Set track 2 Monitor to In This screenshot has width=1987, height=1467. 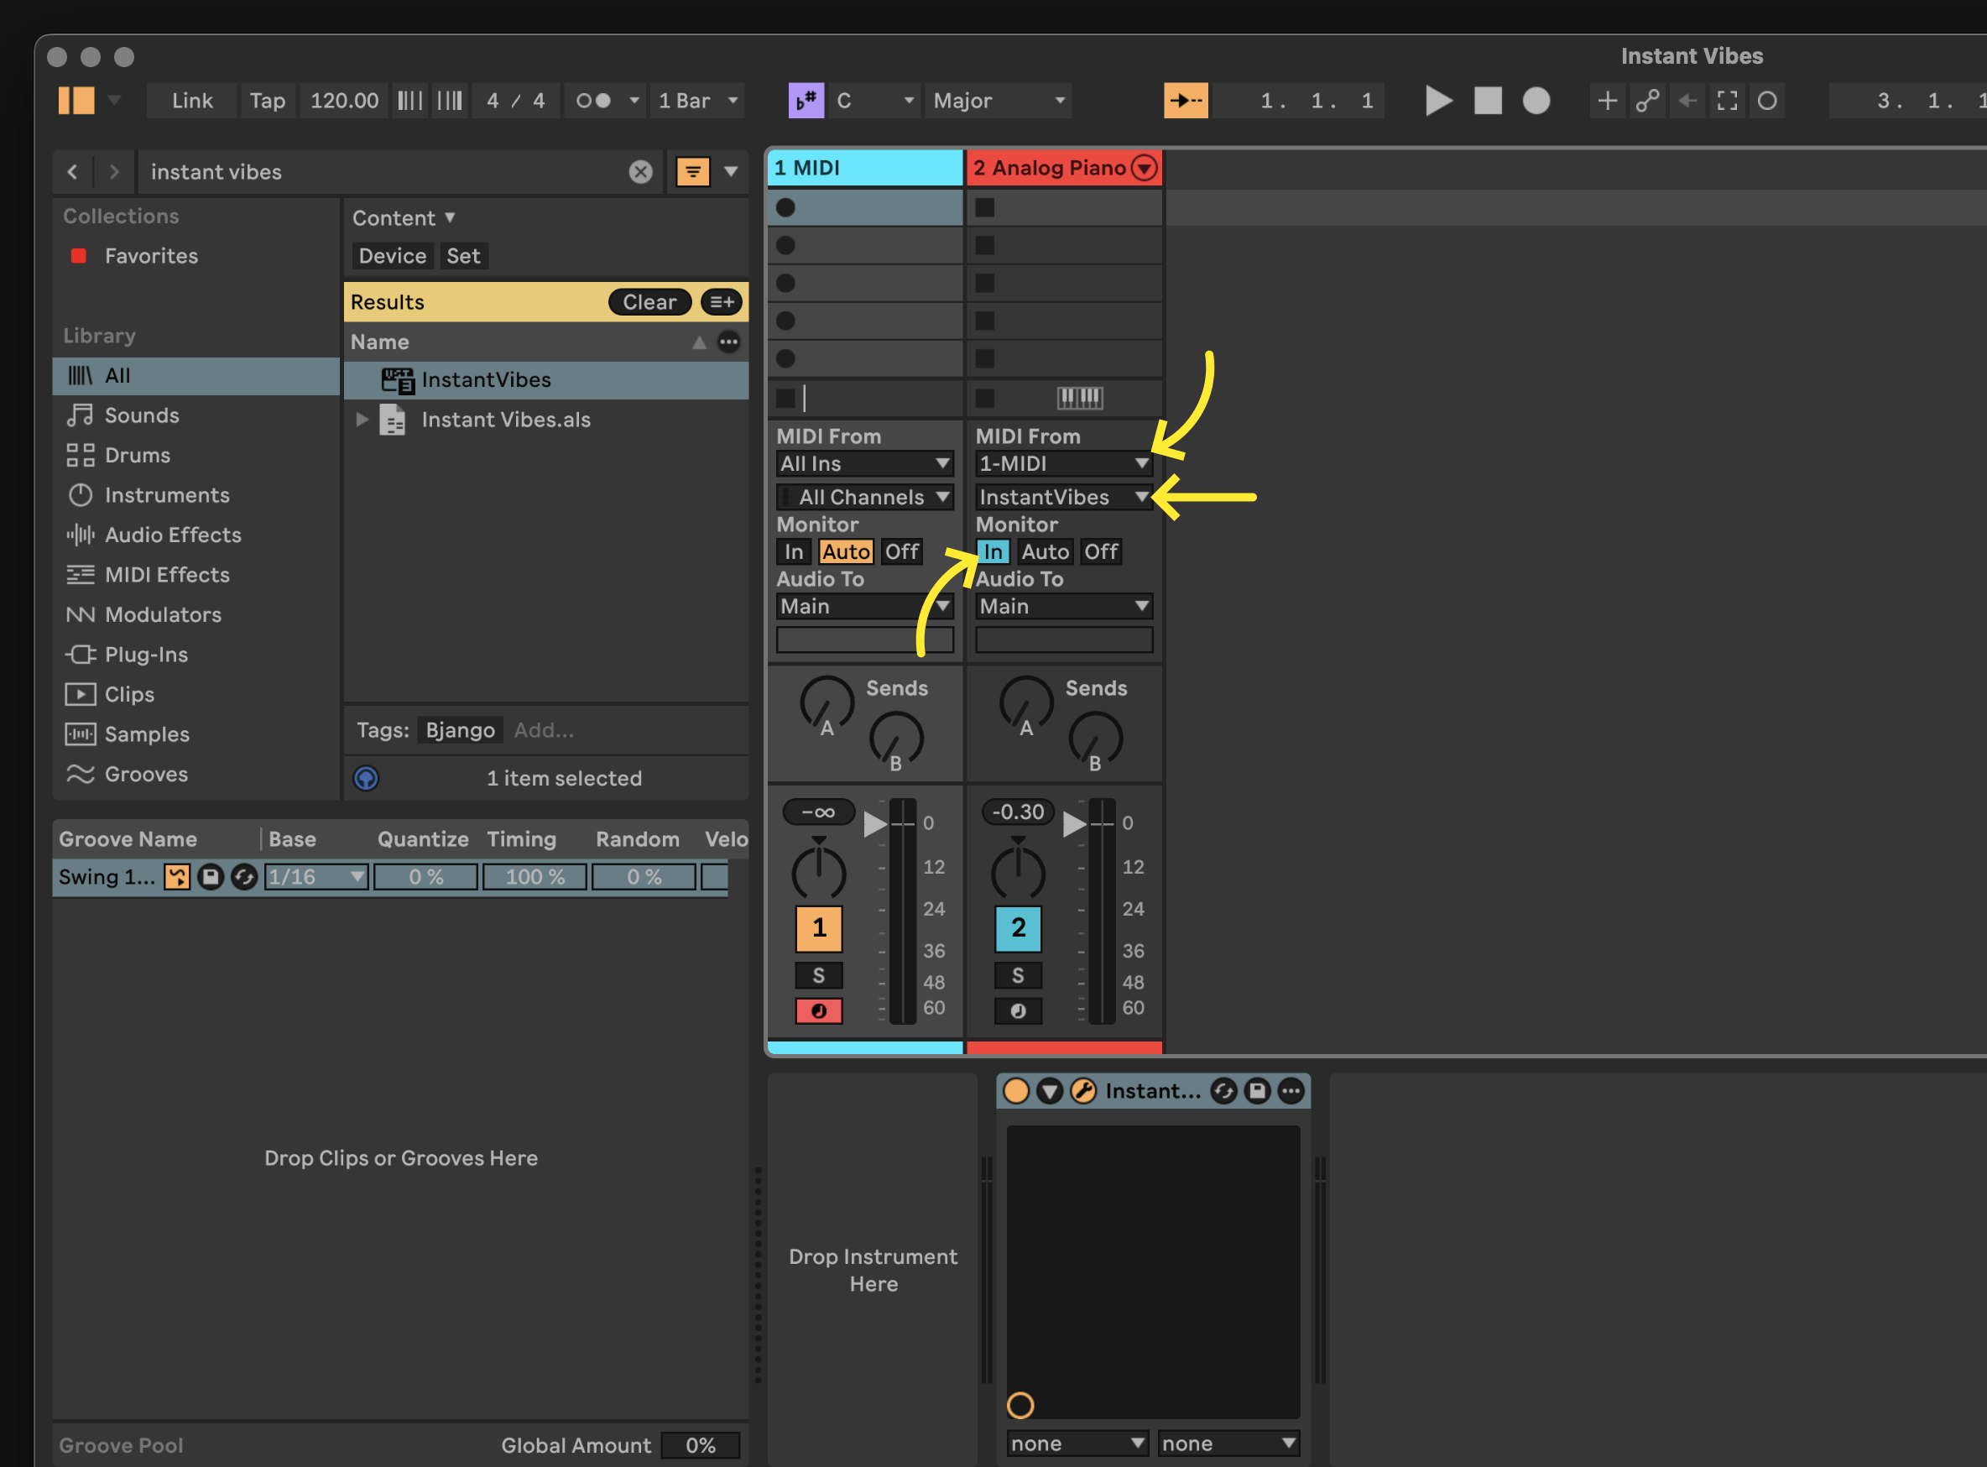(x=993, y=551)
